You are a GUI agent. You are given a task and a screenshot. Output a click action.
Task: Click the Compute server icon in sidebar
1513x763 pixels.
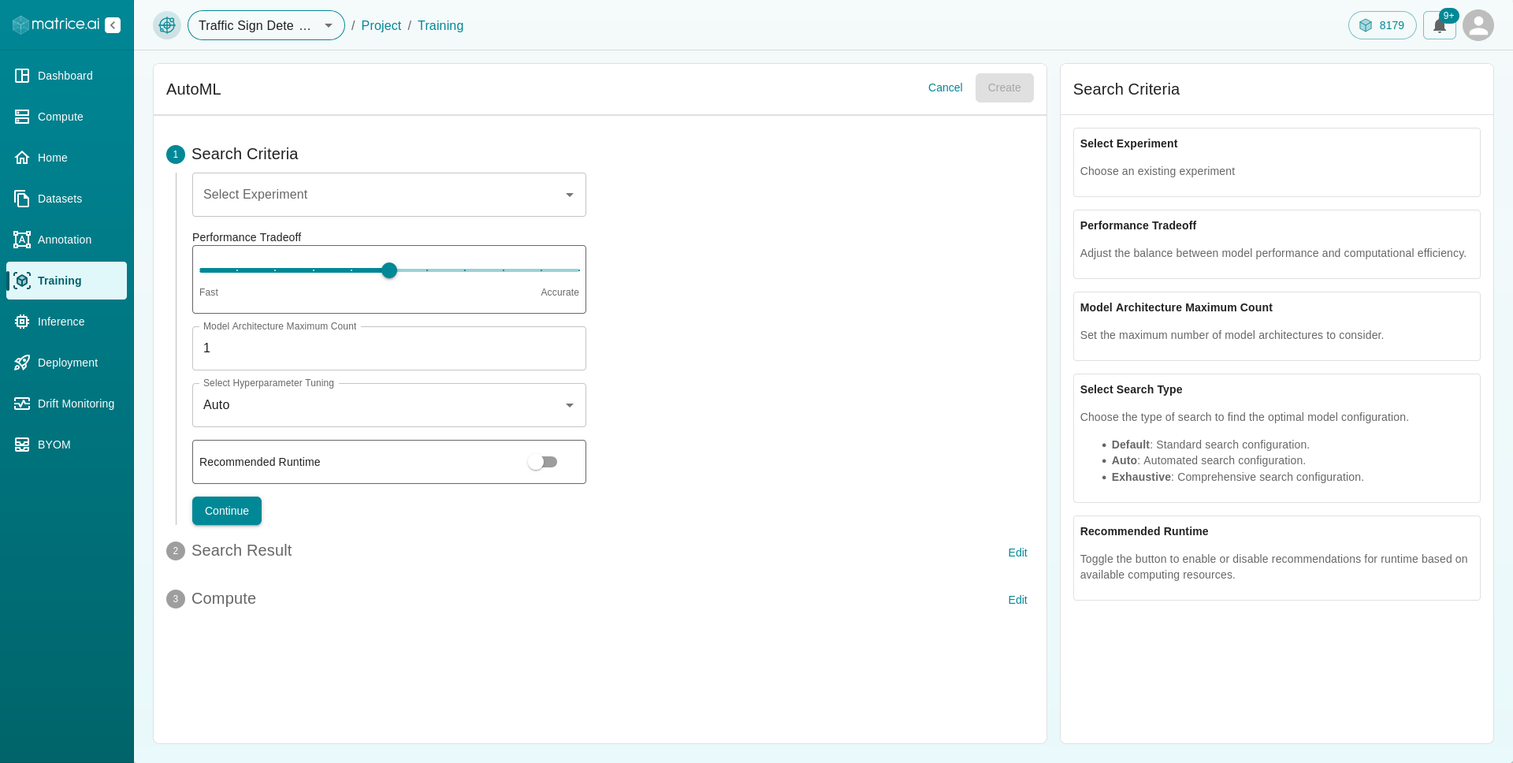coord(22,117)
